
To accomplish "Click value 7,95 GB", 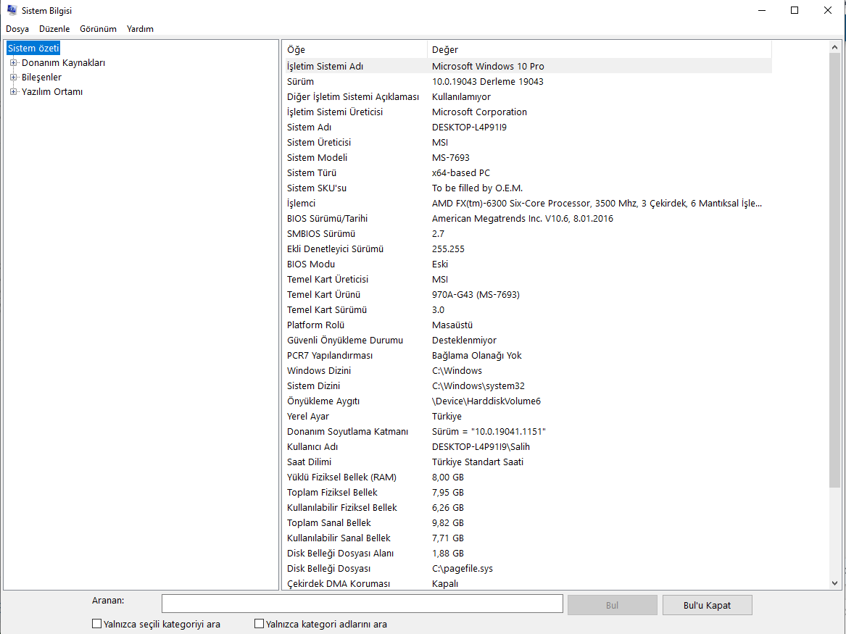I will tap(448, 492).
